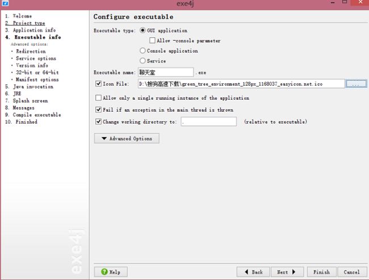Click the Icon File path input field
This screenshot has height=280, width=369.
[x=241, y=84]
